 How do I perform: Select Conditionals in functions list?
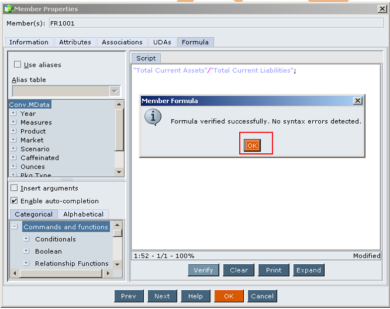click(55, 239)
